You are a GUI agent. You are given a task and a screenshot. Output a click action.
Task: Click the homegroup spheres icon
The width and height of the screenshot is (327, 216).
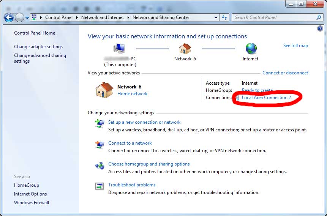tap(100, 166)
